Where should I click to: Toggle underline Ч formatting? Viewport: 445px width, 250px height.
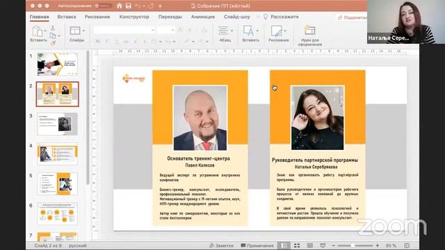pos(116,42)
